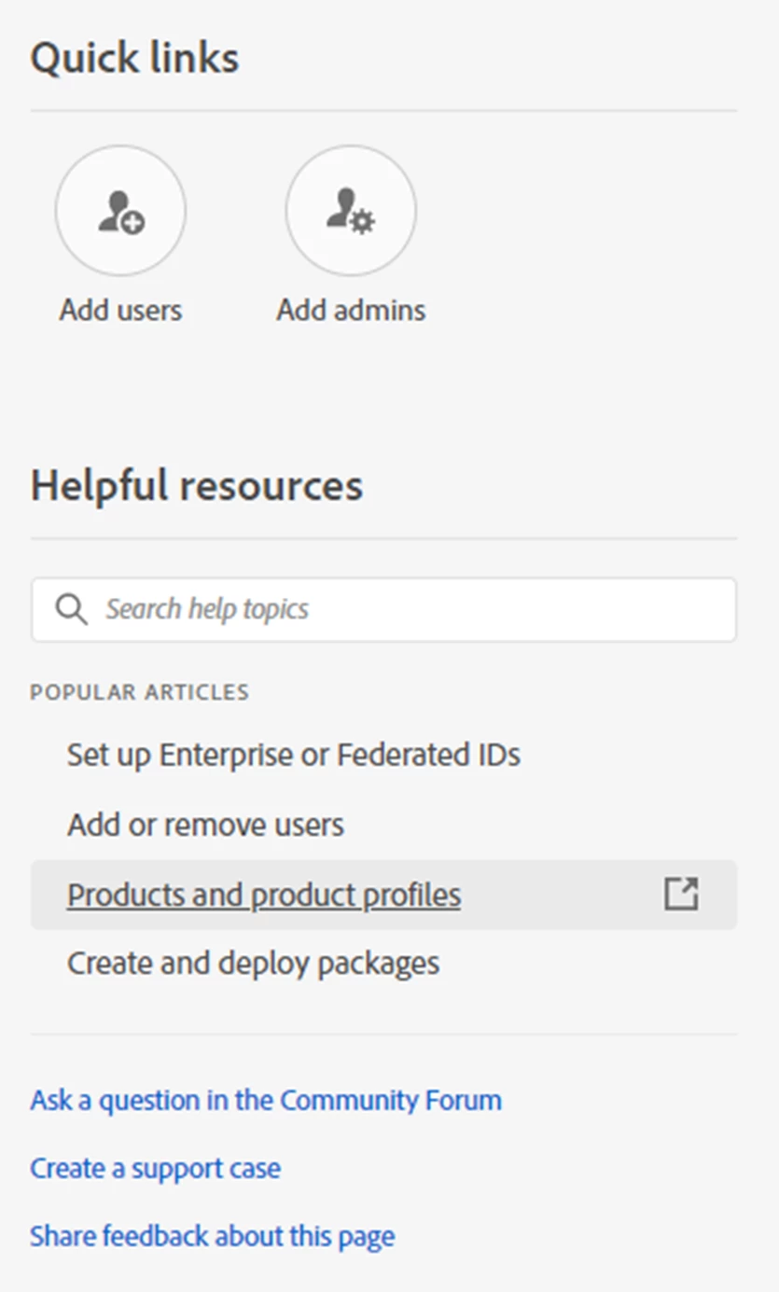Open Products and product profiles article
Screen dimensions: 779x1292
pyautogui.click(x=264, y=895)
